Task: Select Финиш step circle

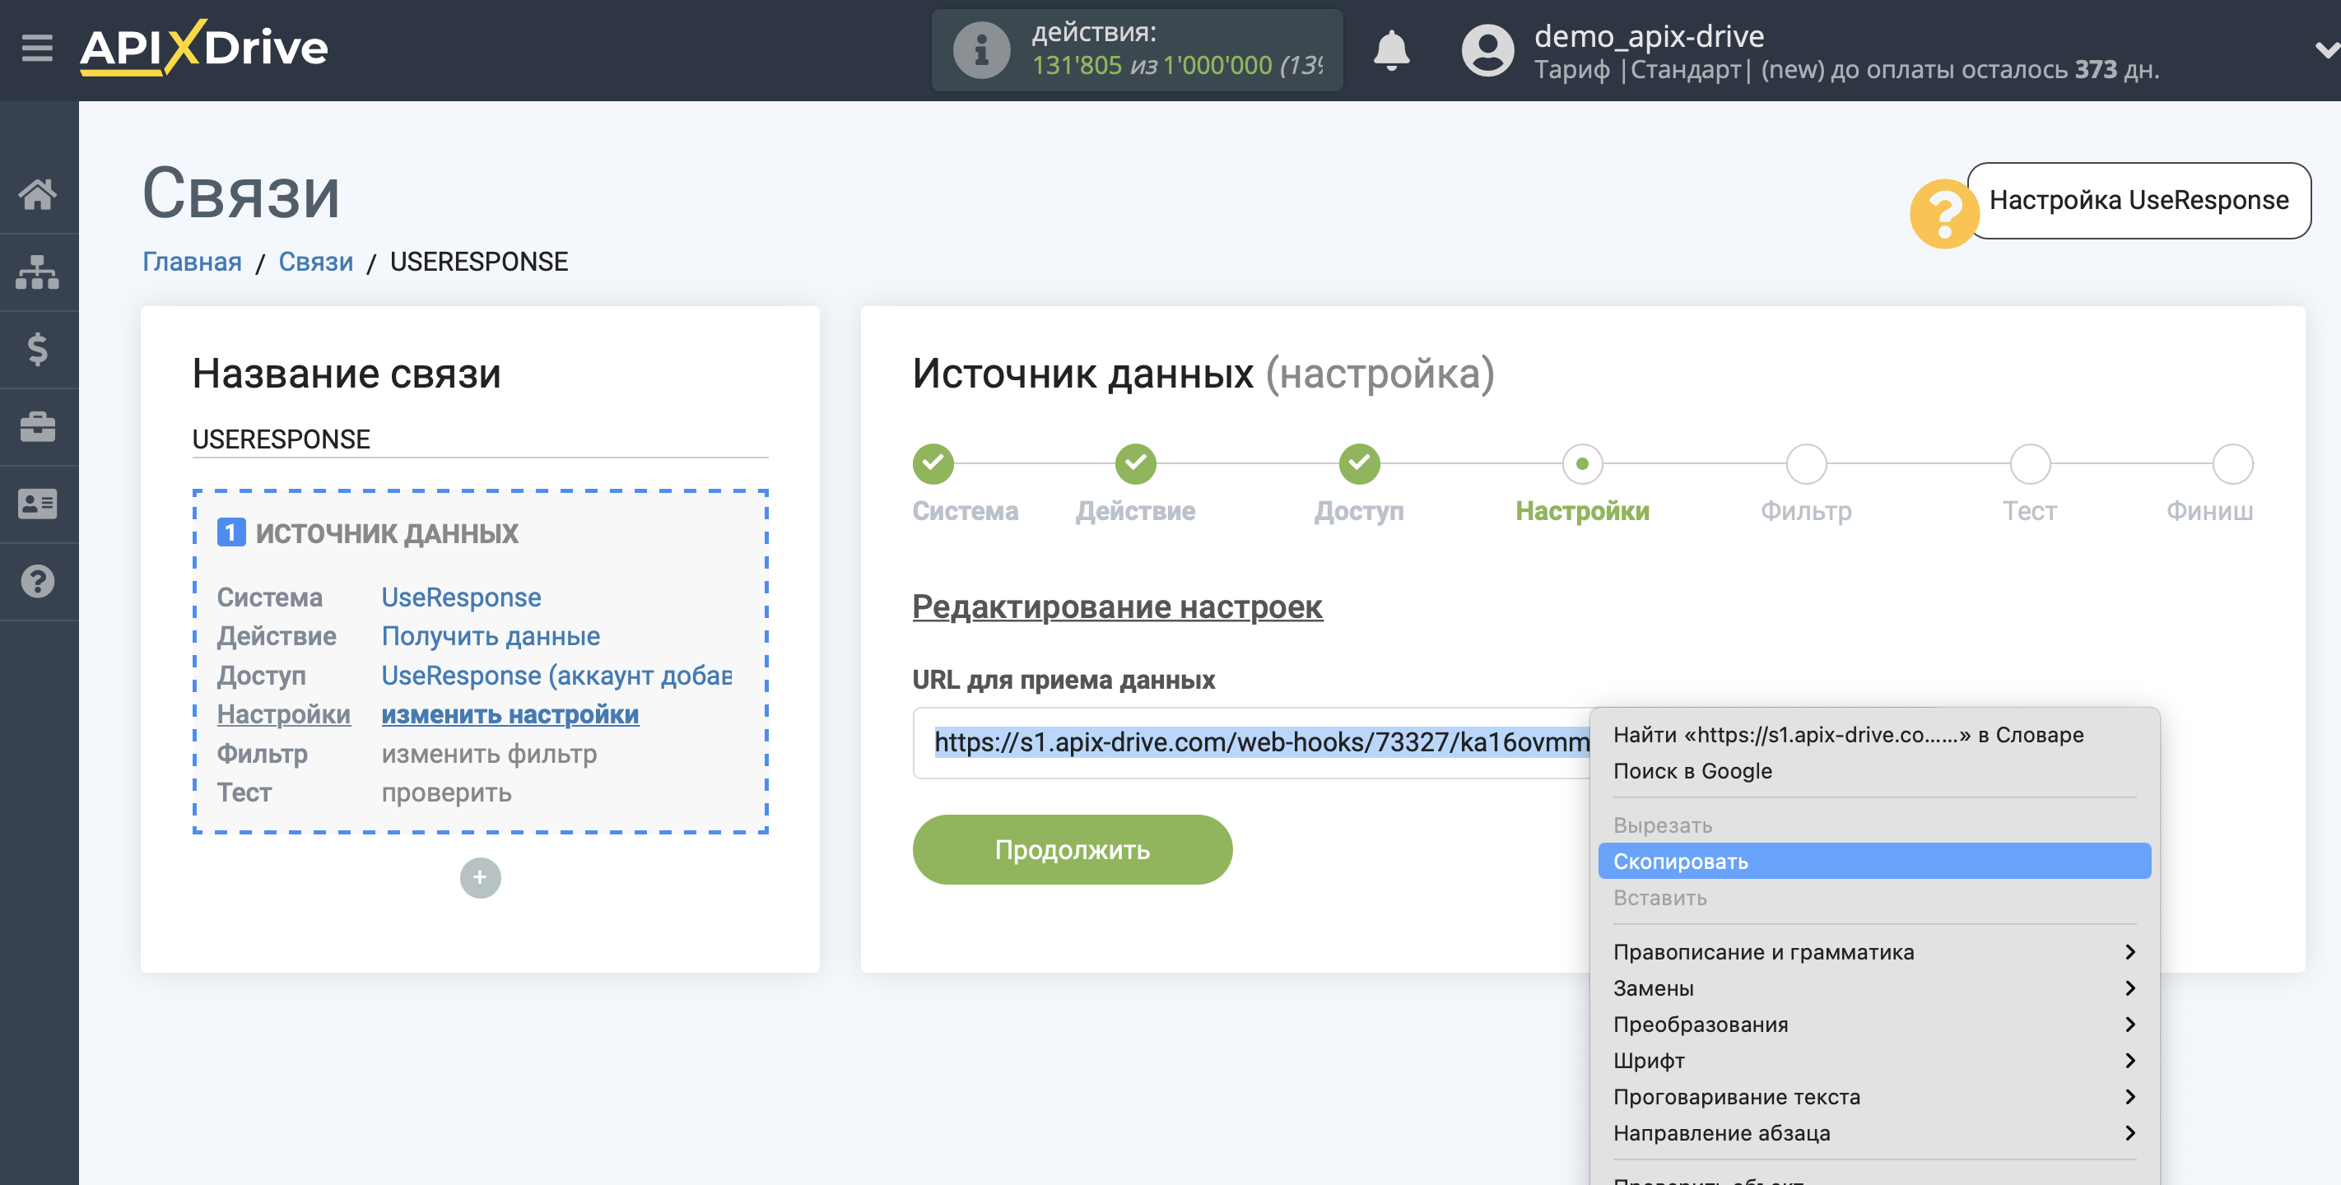Action: (2232, 463)
